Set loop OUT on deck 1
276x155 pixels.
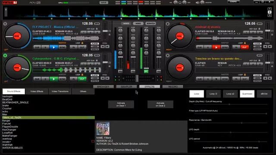click(x=82, y=47)
